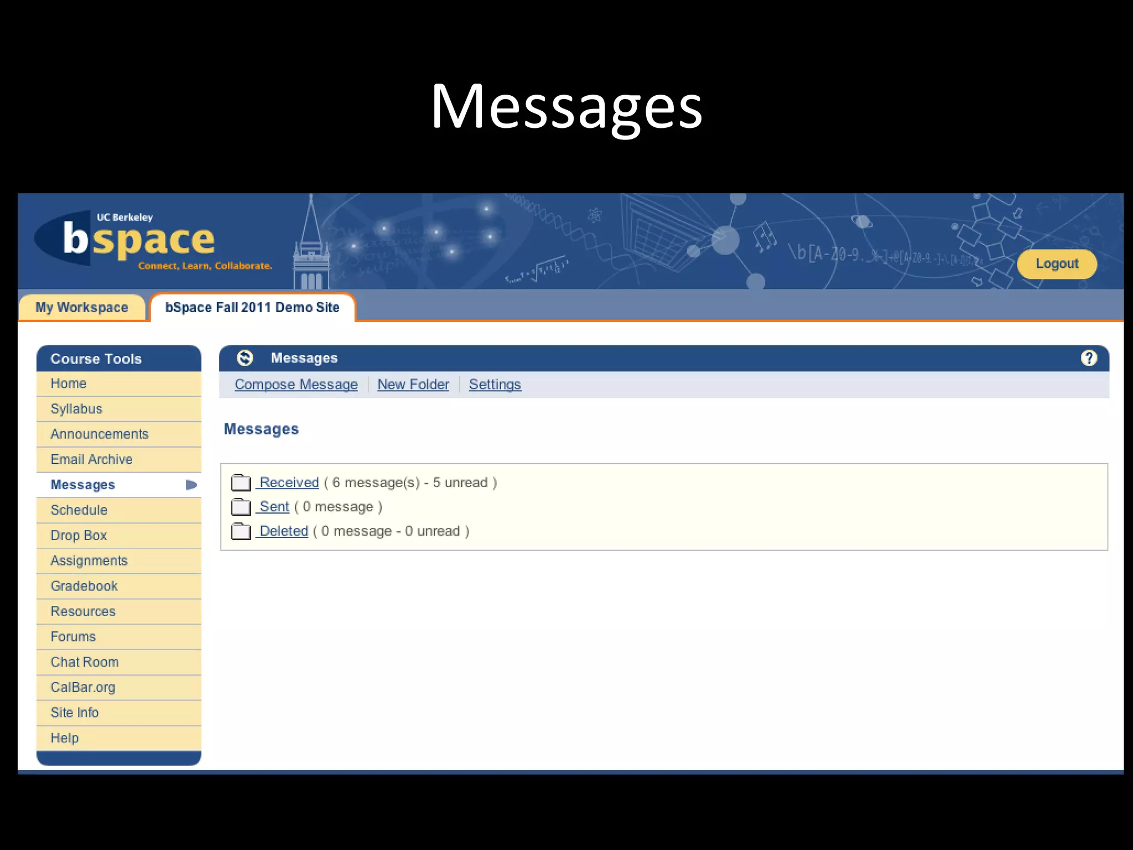
Task: Click the Messages title in tool header bar
Action: [304, 358]
